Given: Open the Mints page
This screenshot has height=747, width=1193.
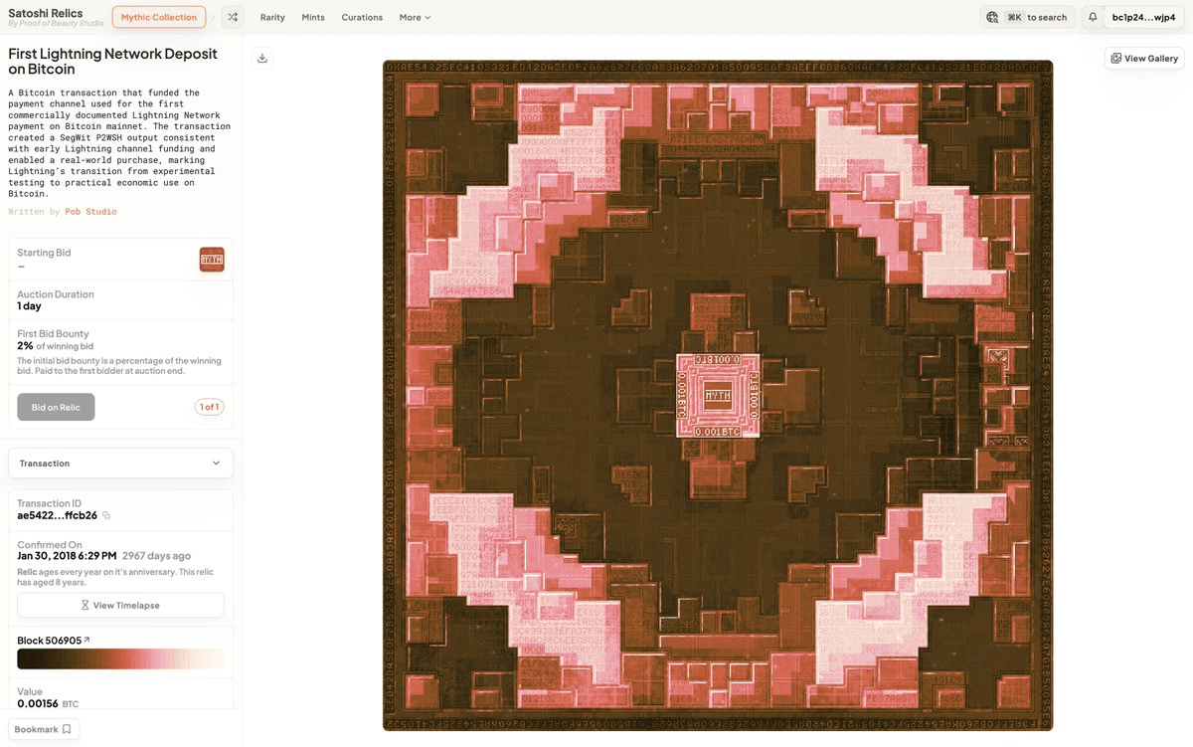Looking at the screenshot, I should click(x=313, y=17).
